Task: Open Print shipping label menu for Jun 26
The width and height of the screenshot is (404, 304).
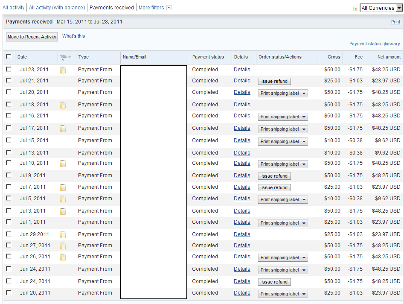Action: [283, 257]
